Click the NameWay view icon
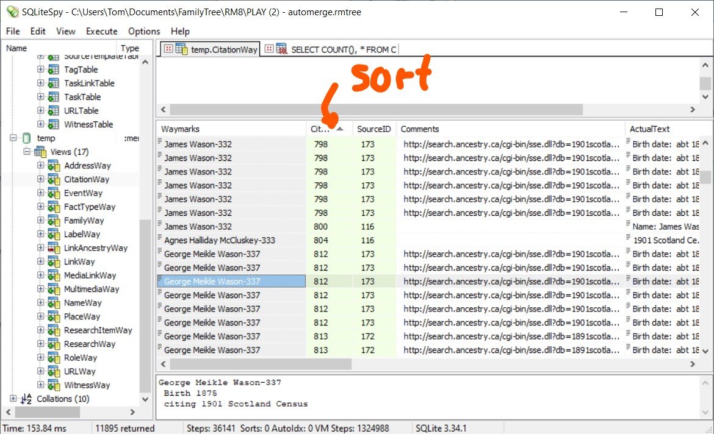714x434 pixels. [x=54, y=302]
